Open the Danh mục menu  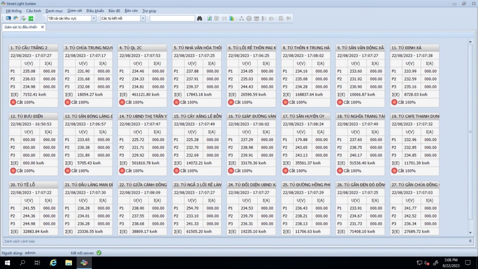(54, 11)
